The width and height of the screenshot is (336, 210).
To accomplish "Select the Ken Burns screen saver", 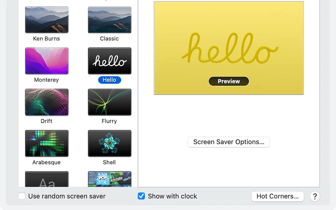I will point(46,20).
